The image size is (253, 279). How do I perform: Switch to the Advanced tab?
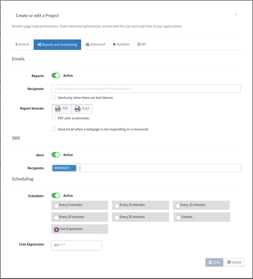pyautogui.click(x=95, y=44)
